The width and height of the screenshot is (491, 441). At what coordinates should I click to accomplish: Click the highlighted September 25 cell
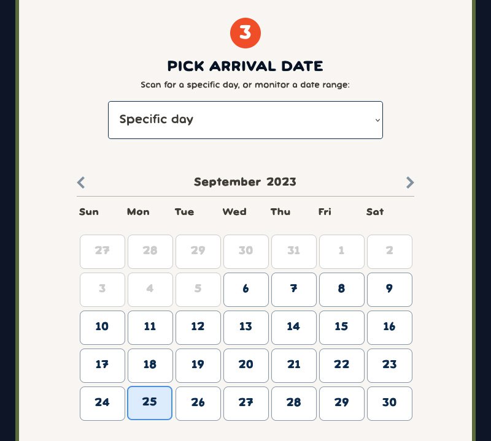point(150,403)
